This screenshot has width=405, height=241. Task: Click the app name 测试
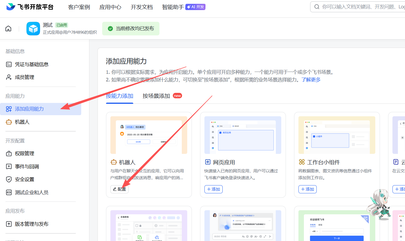pyautogui.click(x=48, y=25)
